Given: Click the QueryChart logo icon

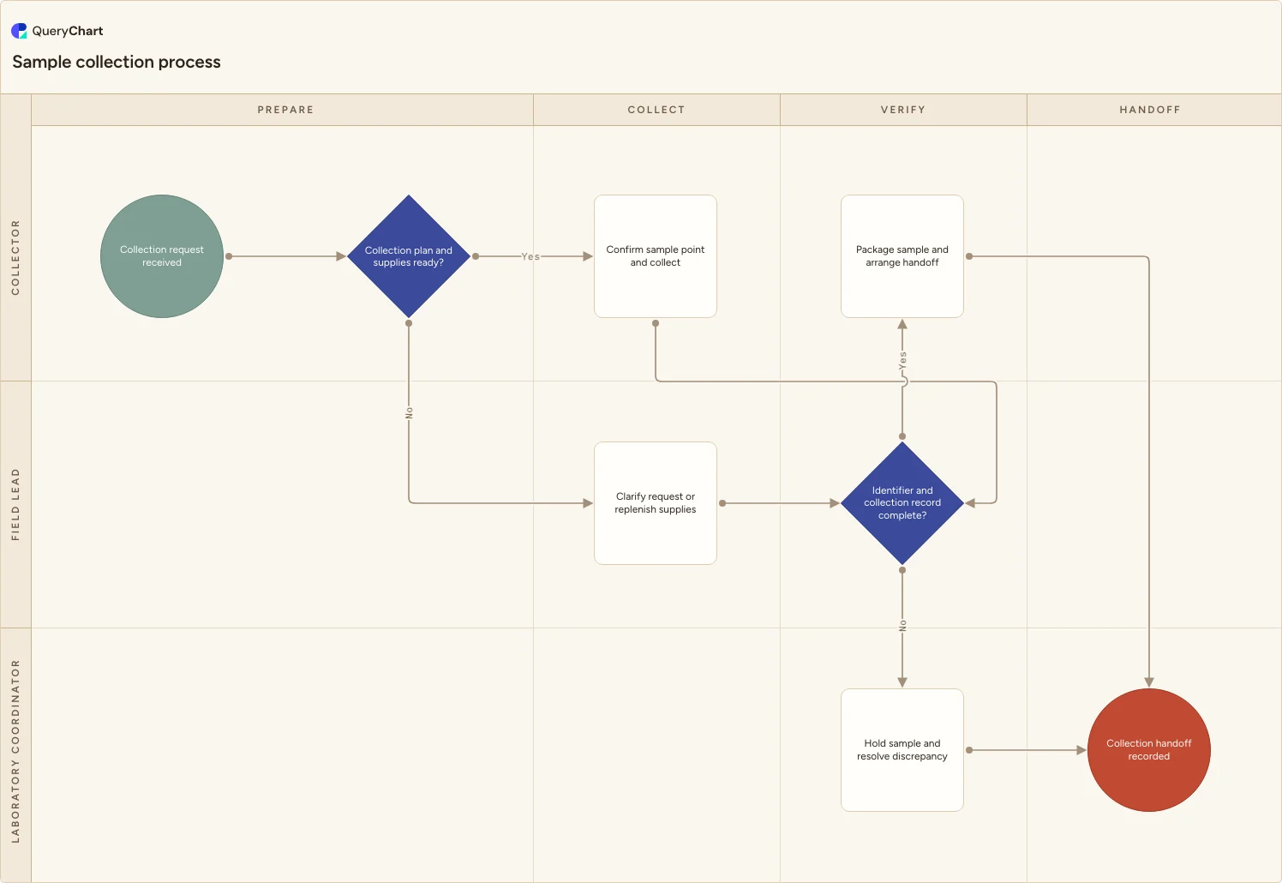Looking at the screenshot, I should click(19, 31).
